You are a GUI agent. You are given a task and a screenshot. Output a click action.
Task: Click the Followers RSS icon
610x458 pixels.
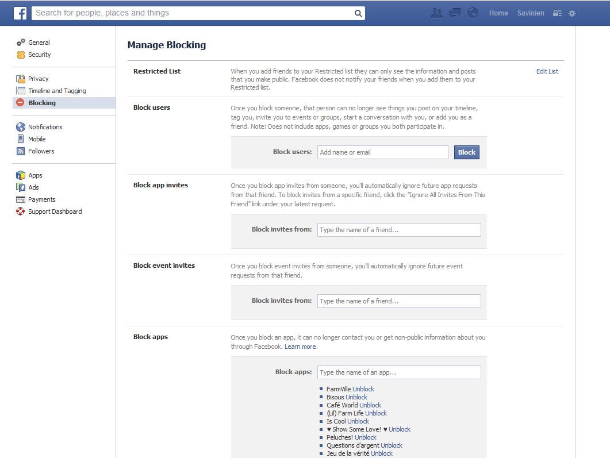[21, 151]
